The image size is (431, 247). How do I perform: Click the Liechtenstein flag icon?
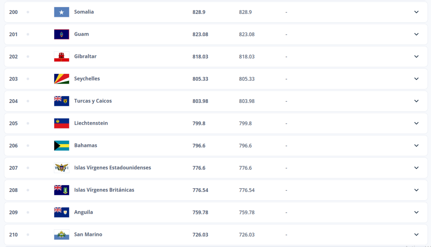coord(61,123)
